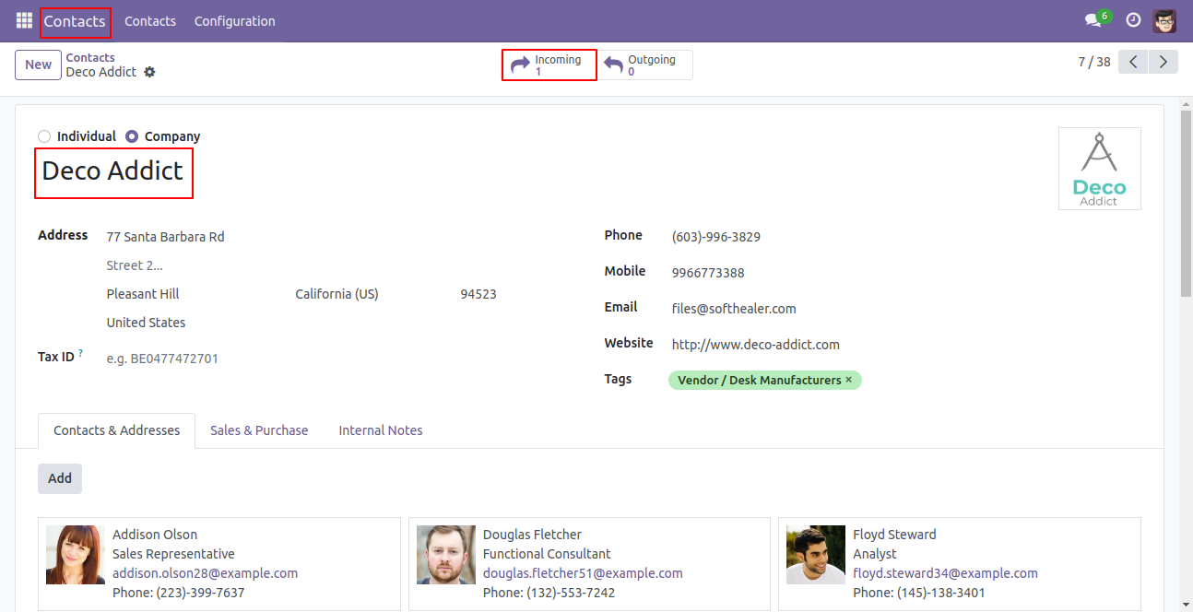The height and width of the screenshot is (612, 1193).
Task: Open the user avatar menu
Action: coord(1164,20)
